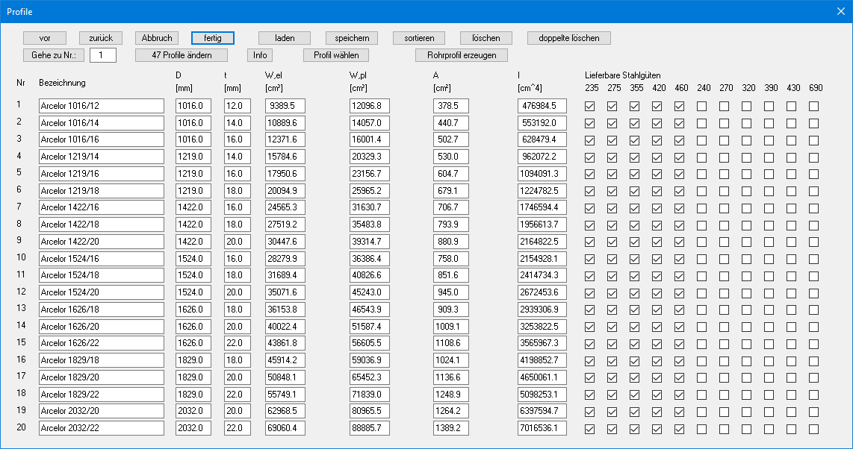
Task: Close the Profile dialog window
Action: coord(840,11)
